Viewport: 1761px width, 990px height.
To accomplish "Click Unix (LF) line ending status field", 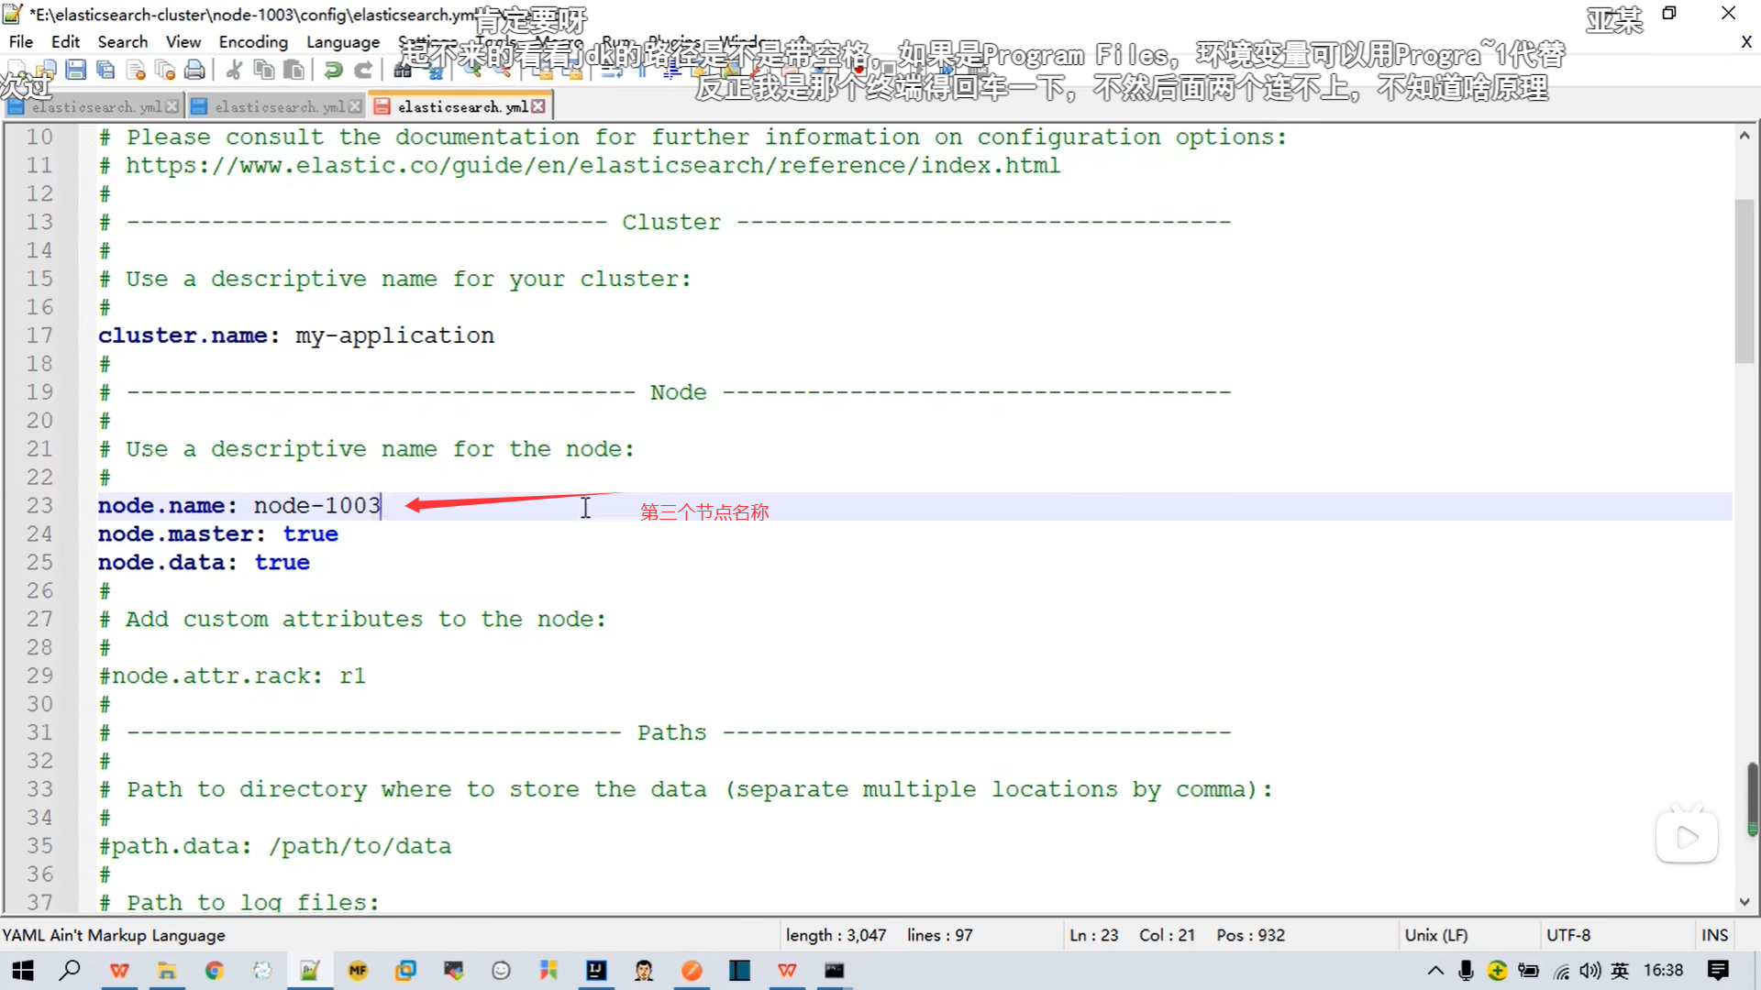I will coord(1435,935).
